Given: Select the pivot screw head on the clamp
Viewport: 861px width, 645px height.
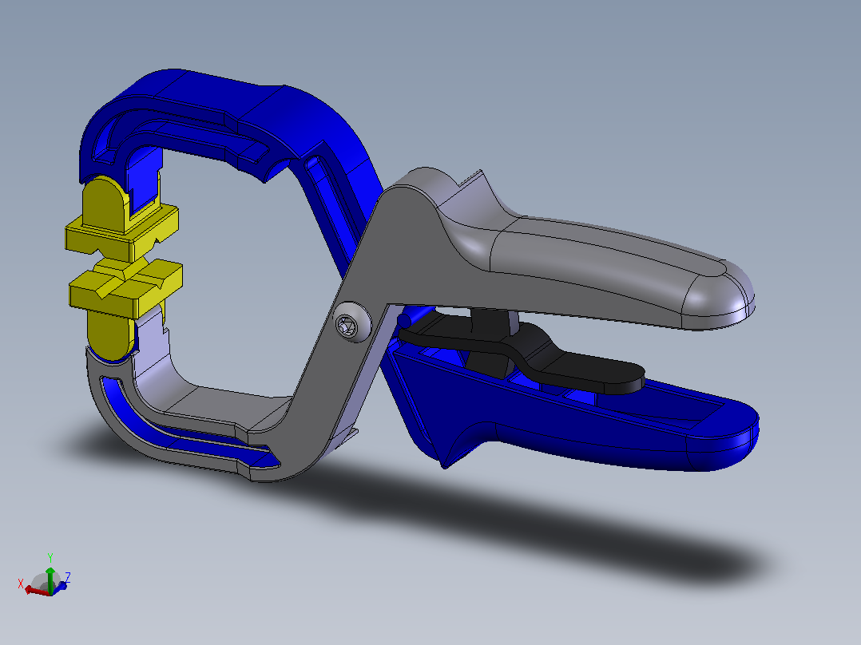Looking at the screenshot, I should [352, 322].
